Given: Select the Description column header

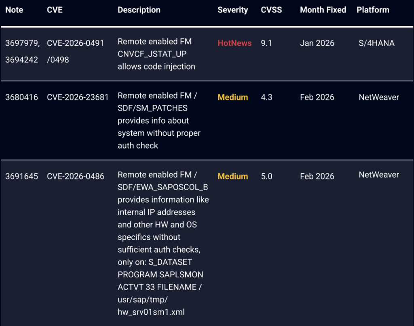Looking at the screenshot, I should [139, 10].
